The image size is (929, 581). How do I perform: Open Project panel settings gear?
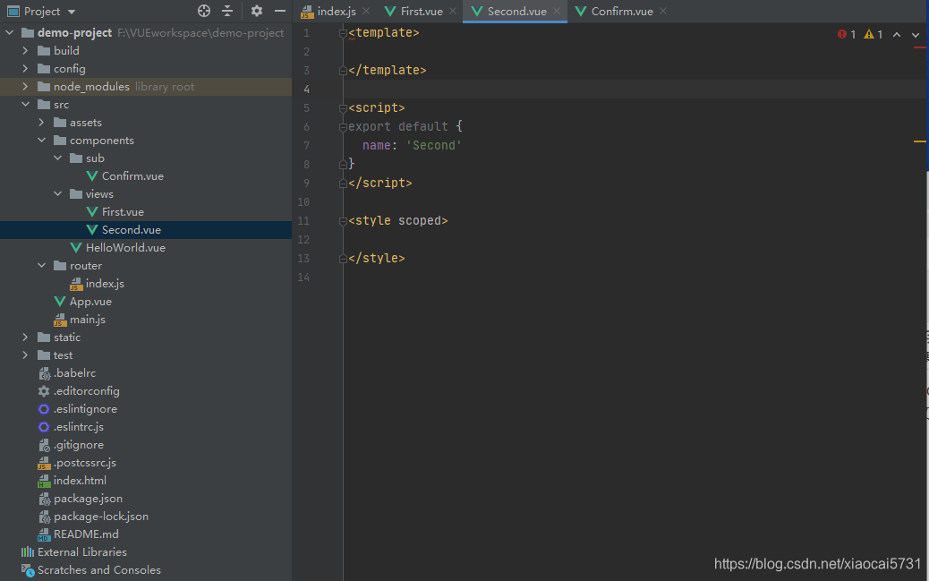257,11
